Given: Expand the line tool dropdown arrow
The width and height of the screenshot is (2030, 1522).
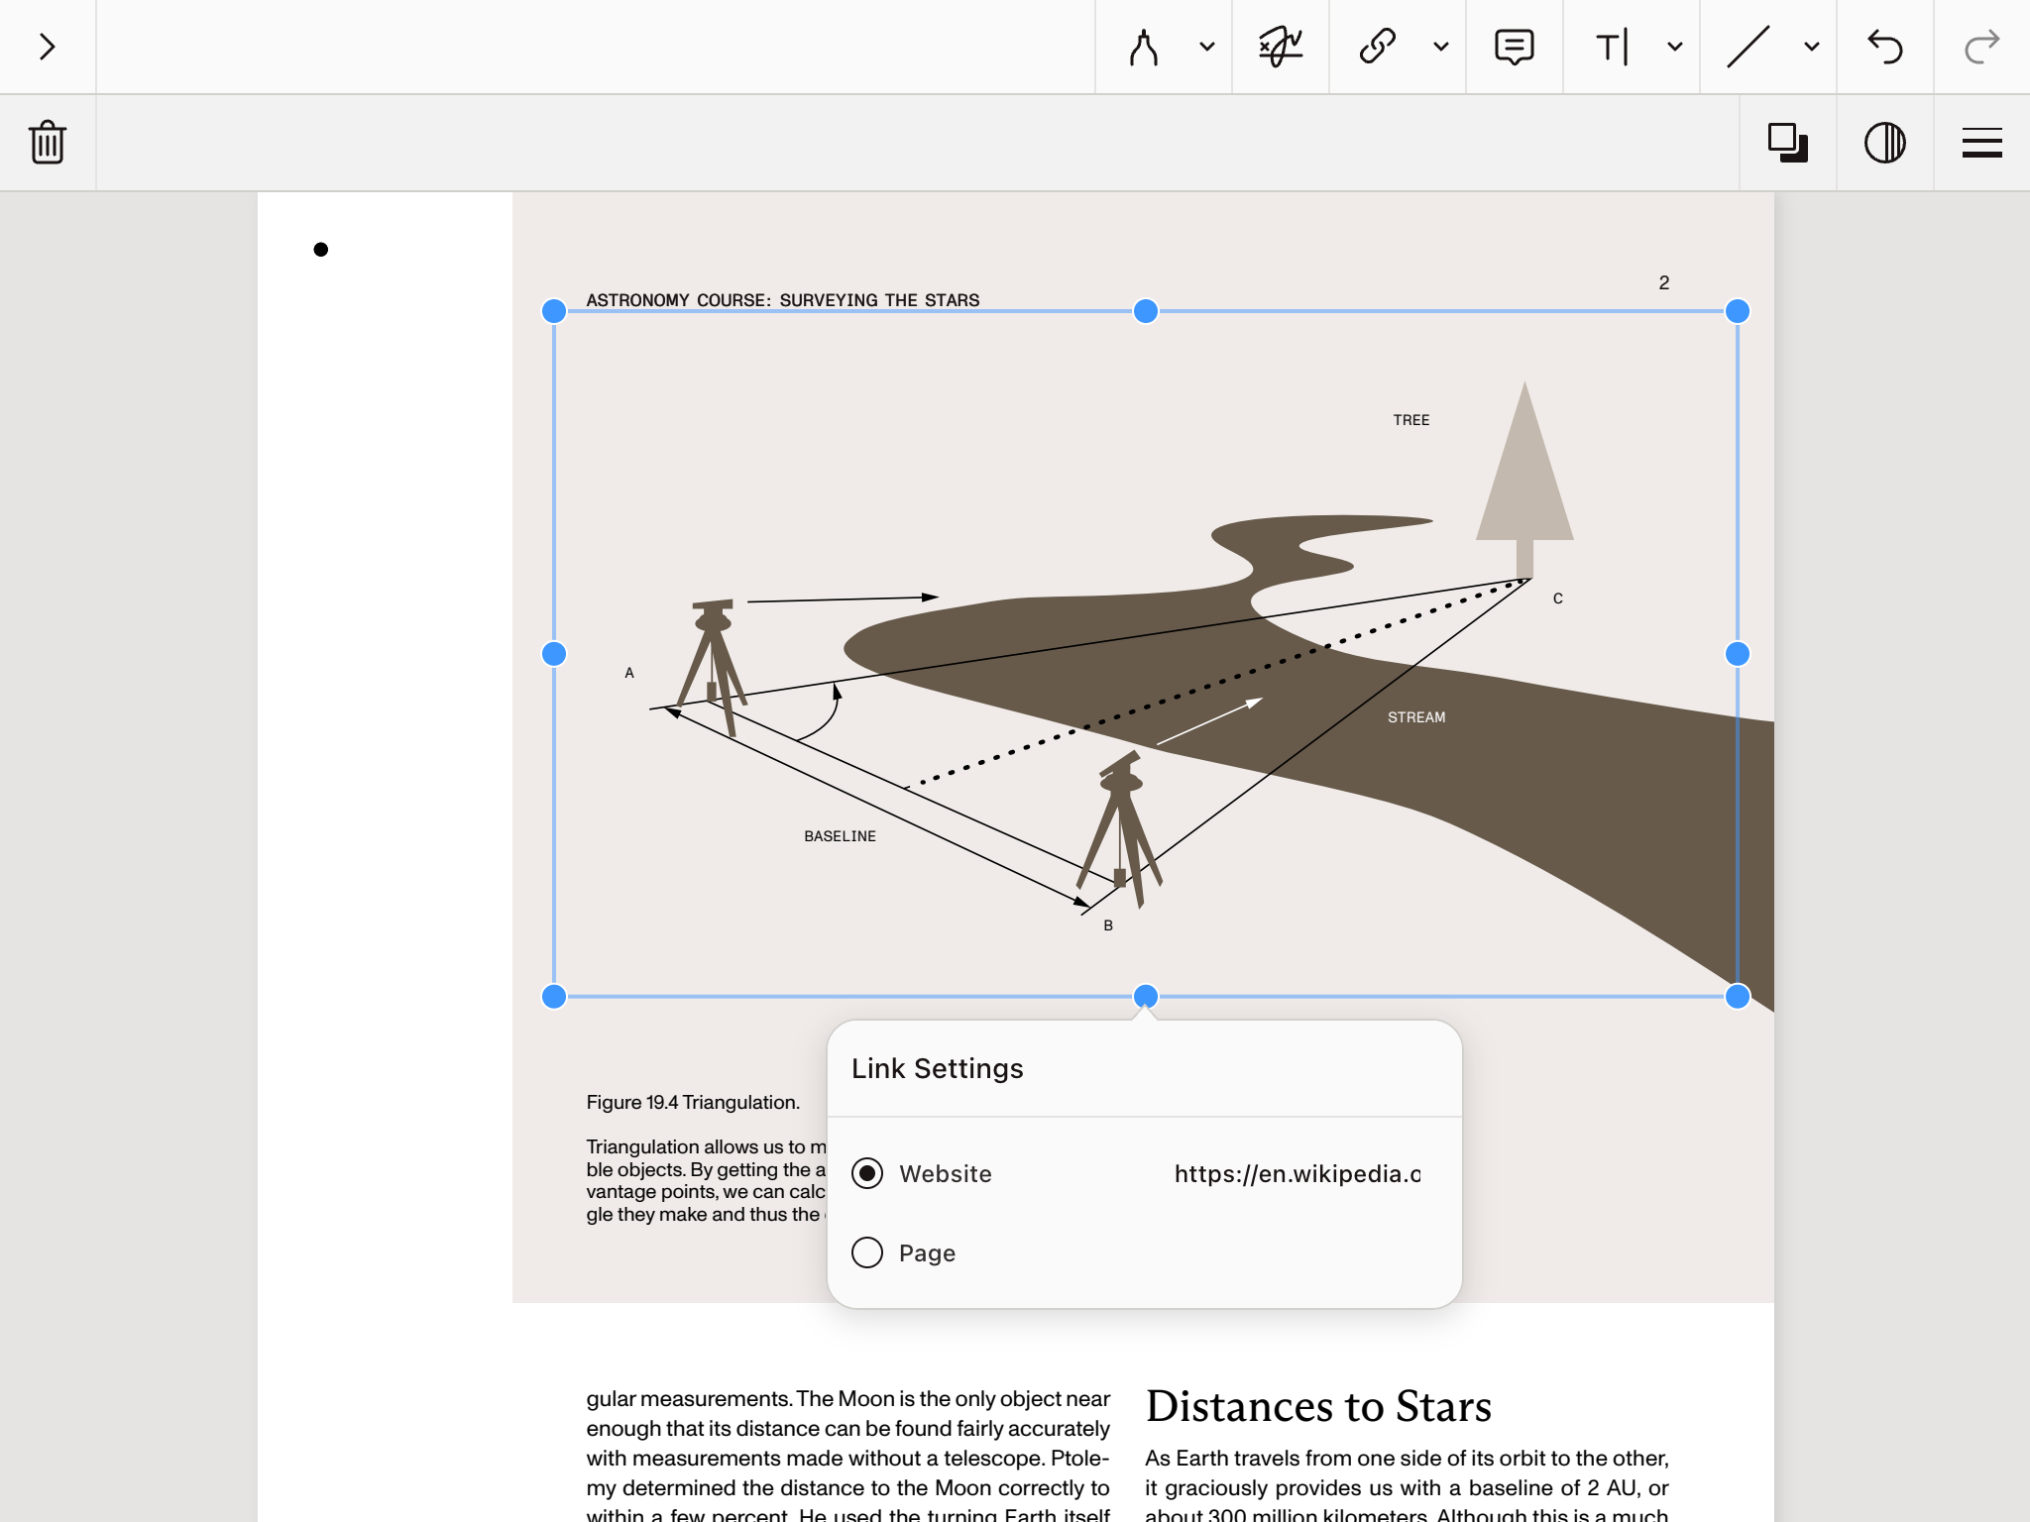Looking at the screenshot, I should [x=1811, y=47].
